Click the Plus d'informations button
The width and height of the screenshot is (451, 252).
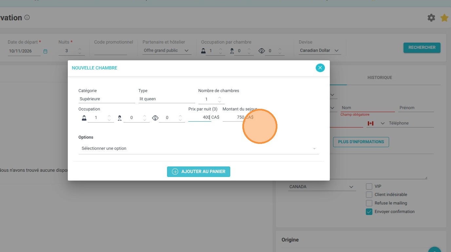(361, 142)
